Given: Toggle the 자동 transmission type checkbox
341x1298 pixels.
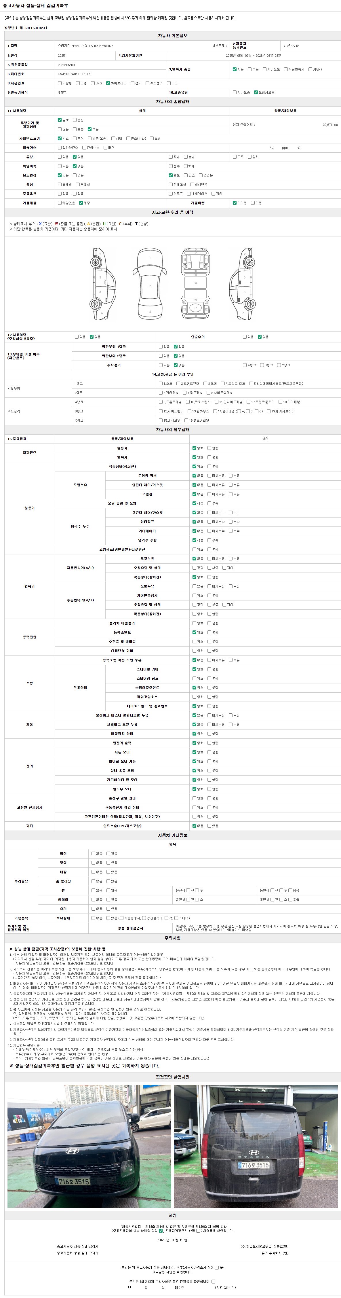Looking at the screenshot, I should (235, 69).
